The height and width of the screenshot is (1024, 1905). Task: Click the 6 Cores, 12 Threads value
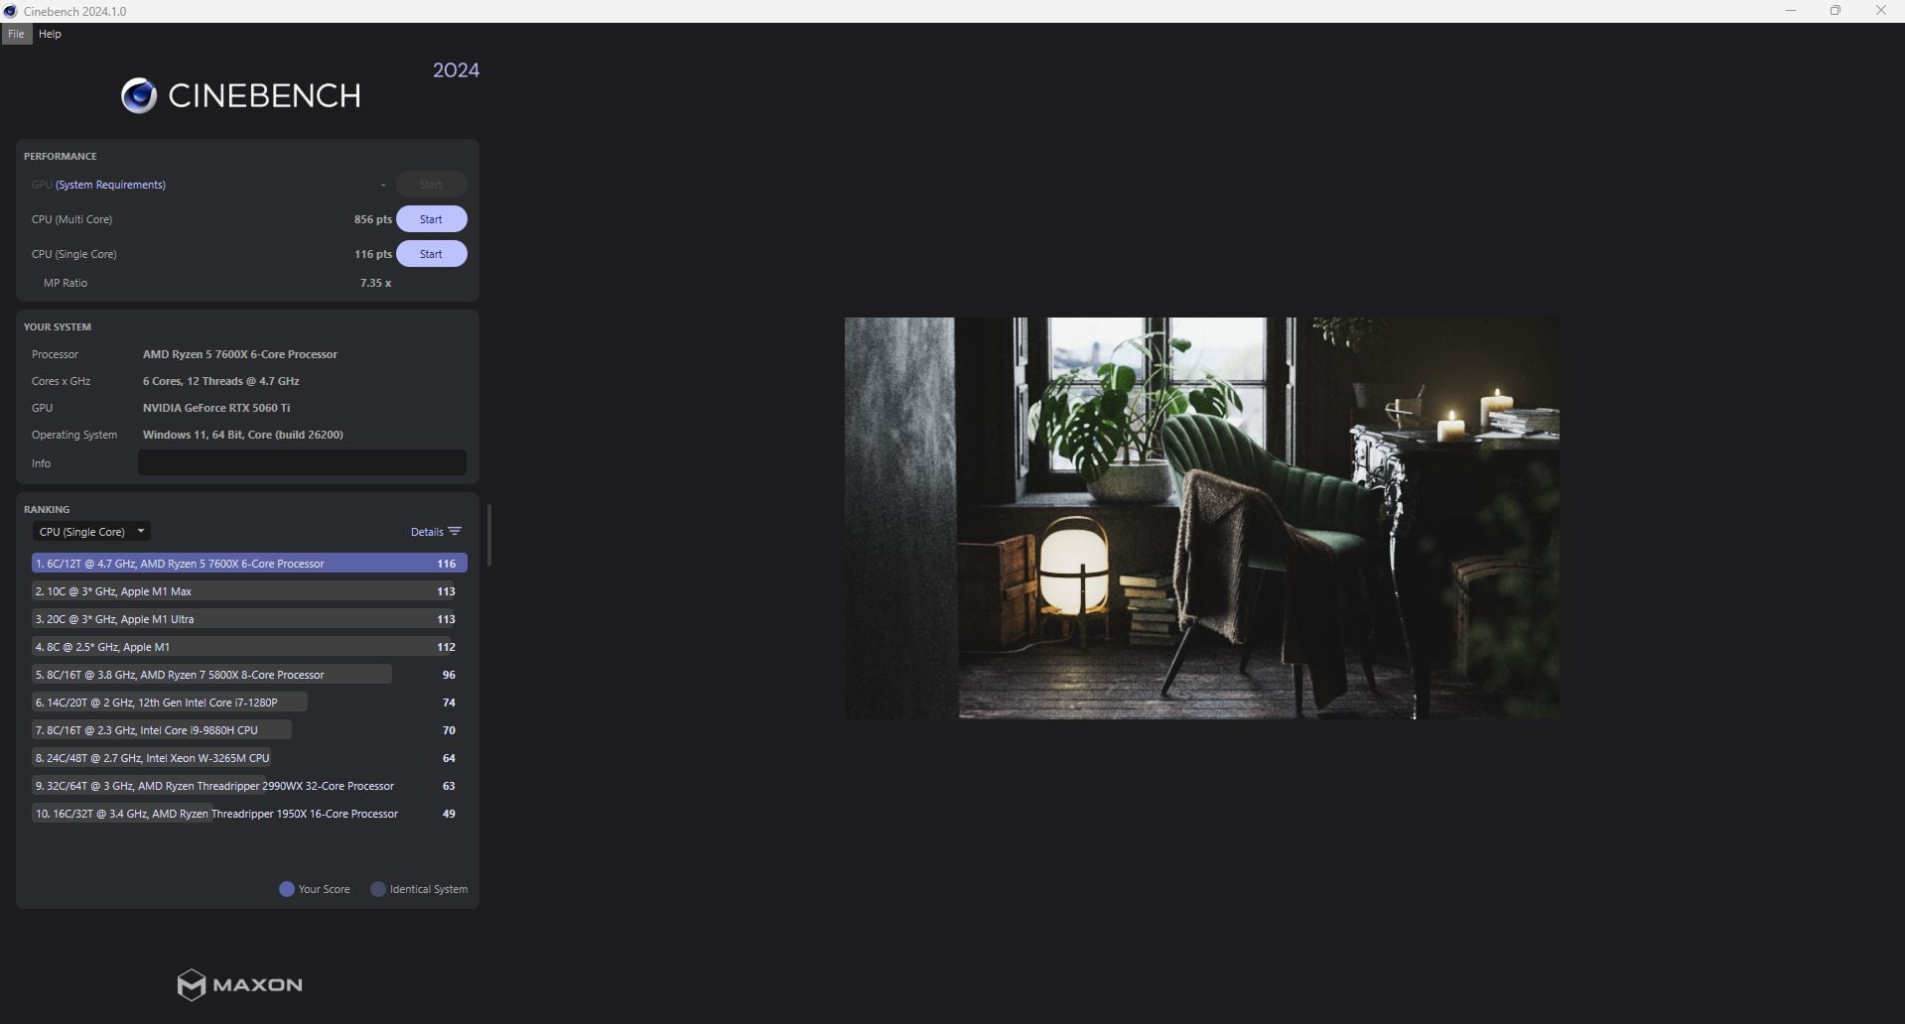220,381
